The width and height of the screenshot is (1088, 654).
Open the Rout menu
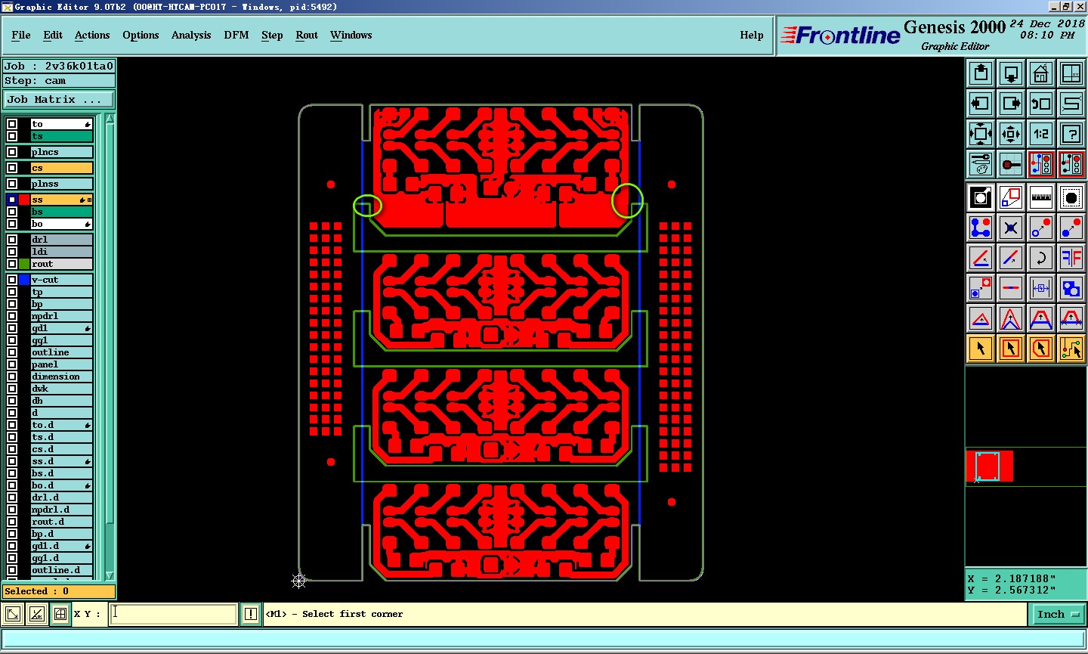[x=307, y=35]
